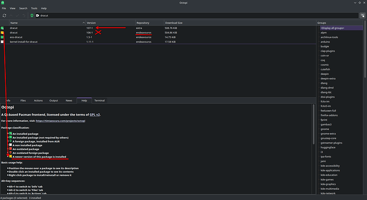367x200 pixels.
Task: Click the Help panel vertical scrollbar
Action: pyautogui.click(x=314, y=124)
